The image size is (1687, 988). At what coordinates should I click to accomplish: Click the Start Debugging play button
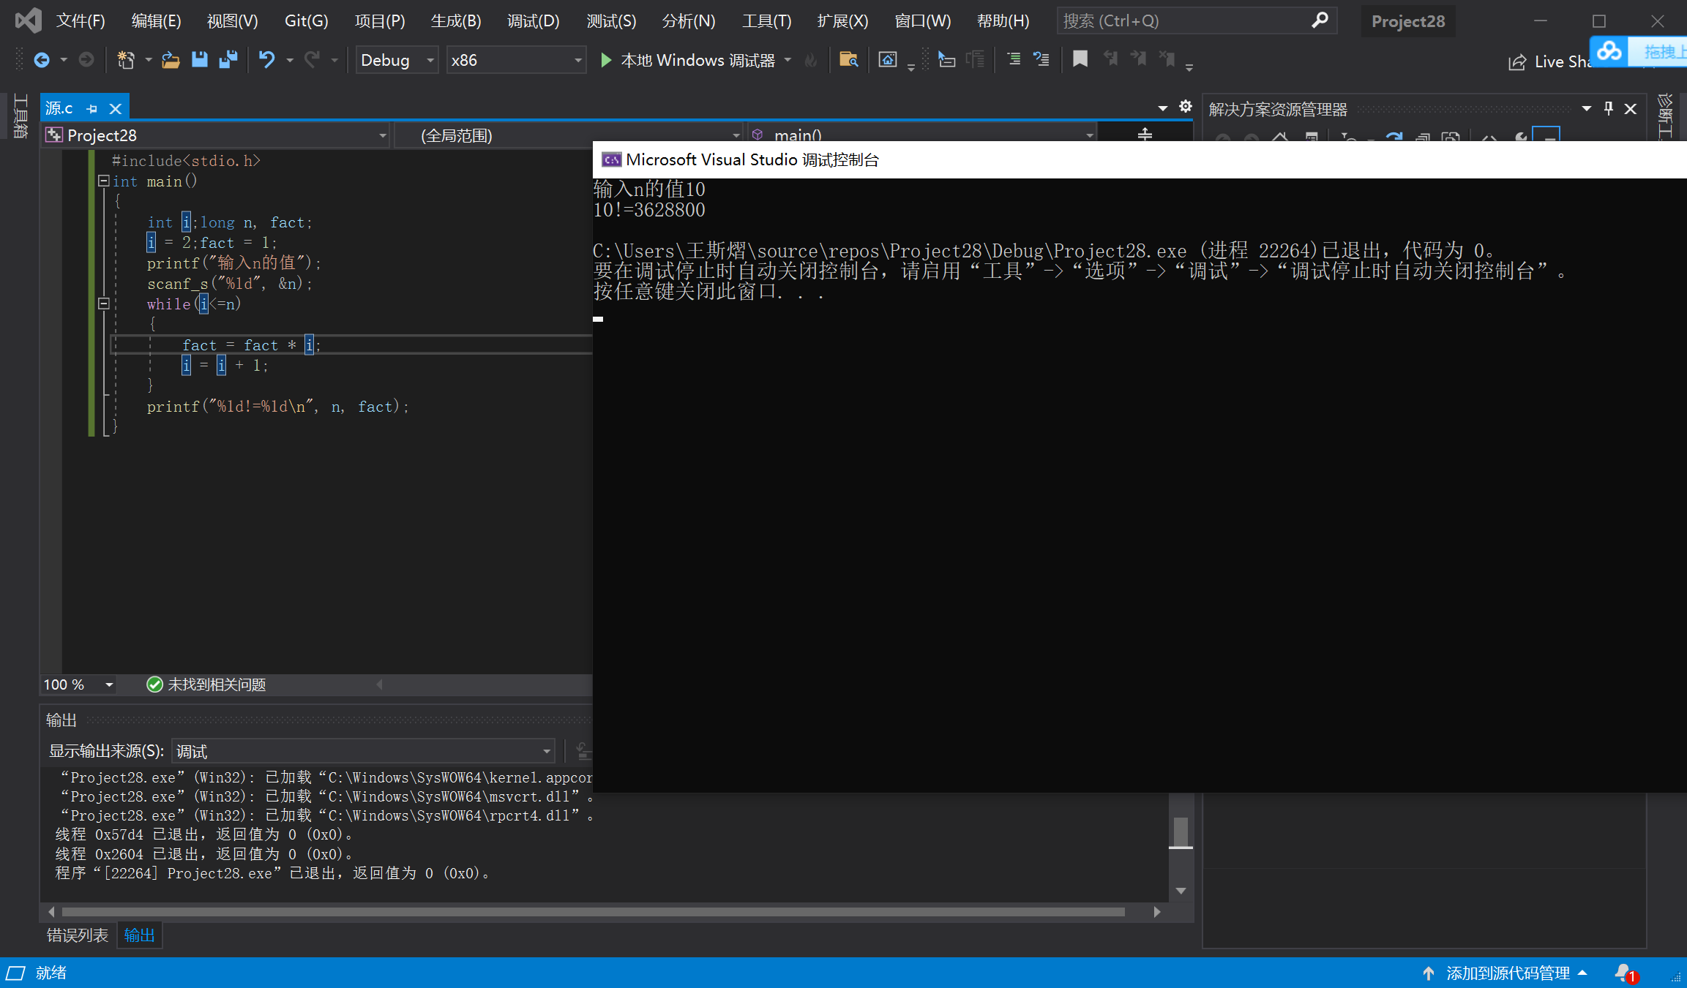click(606, 60)
